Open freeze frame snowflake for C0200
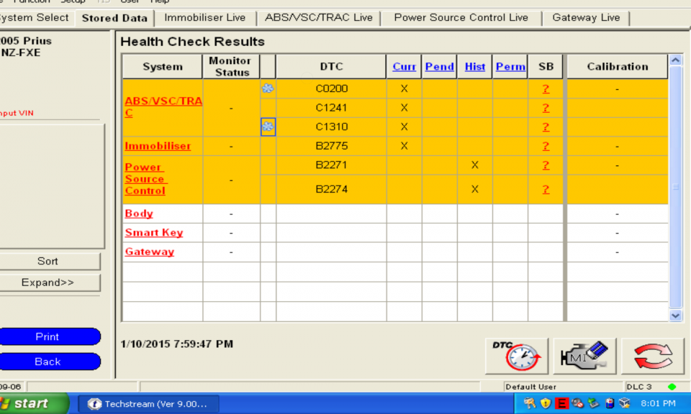Image resolution: width=691 pixels, height=414 pixels. click(268, 88)
